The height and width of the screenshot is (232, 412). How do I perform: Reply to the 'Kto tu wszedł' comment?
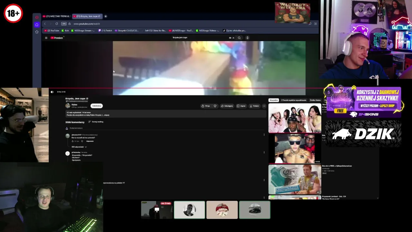point(90,141)
